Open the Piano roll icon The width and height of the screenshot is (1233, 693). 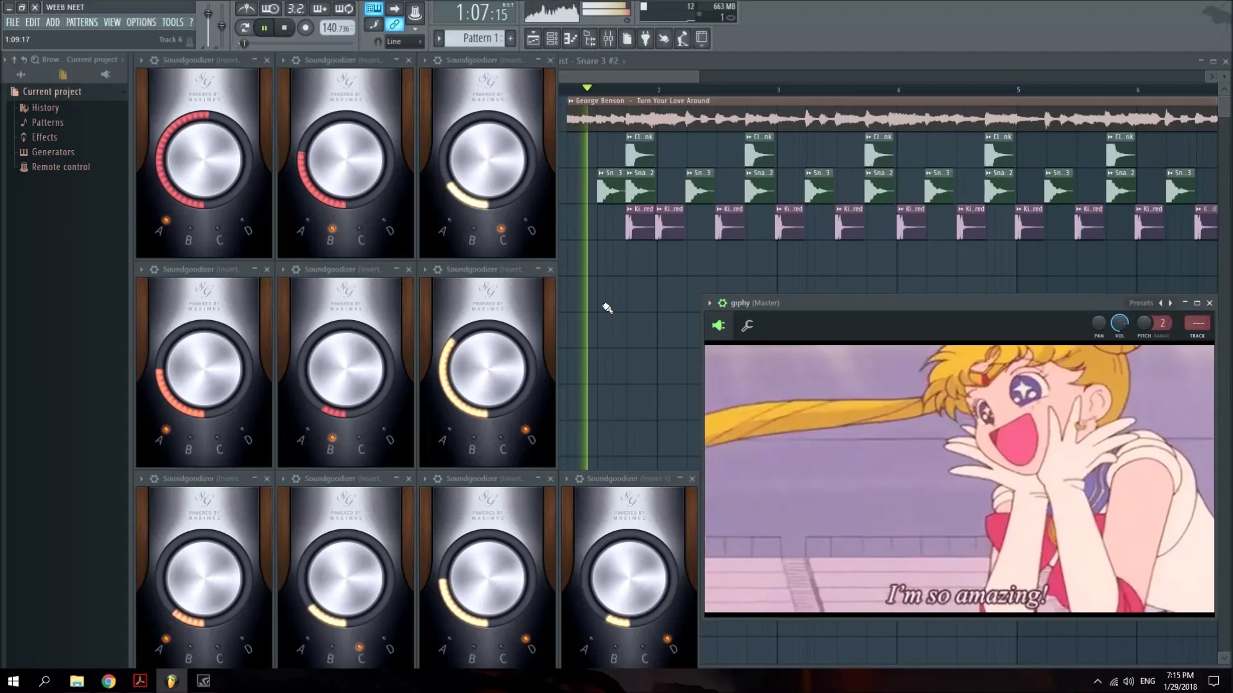(x=571, y=38)
